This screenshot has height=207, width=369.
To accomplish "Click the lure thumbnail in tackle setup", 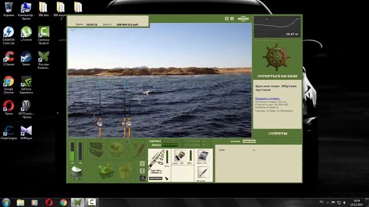I will (x=203, y=172).
